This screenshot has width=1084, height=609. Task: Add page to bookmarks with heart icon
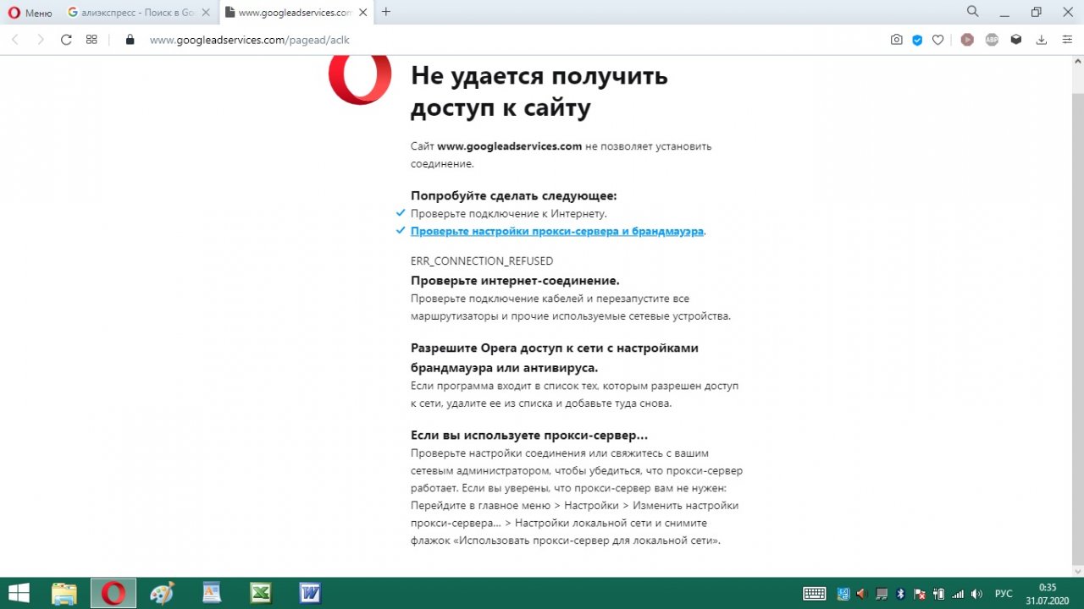pos(937,40)
